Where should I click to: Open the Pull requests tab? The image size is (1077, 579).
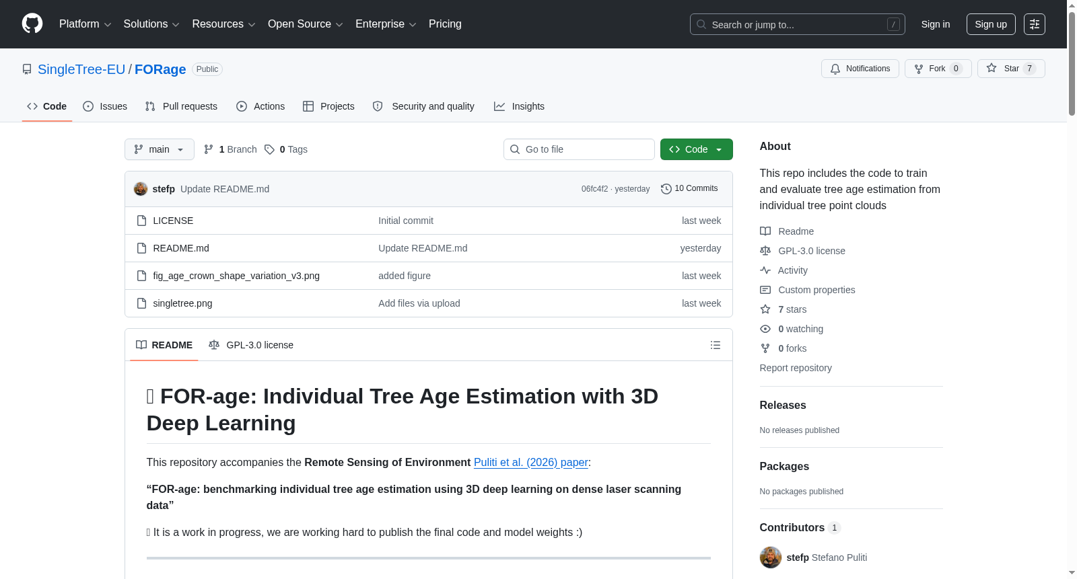181,106
